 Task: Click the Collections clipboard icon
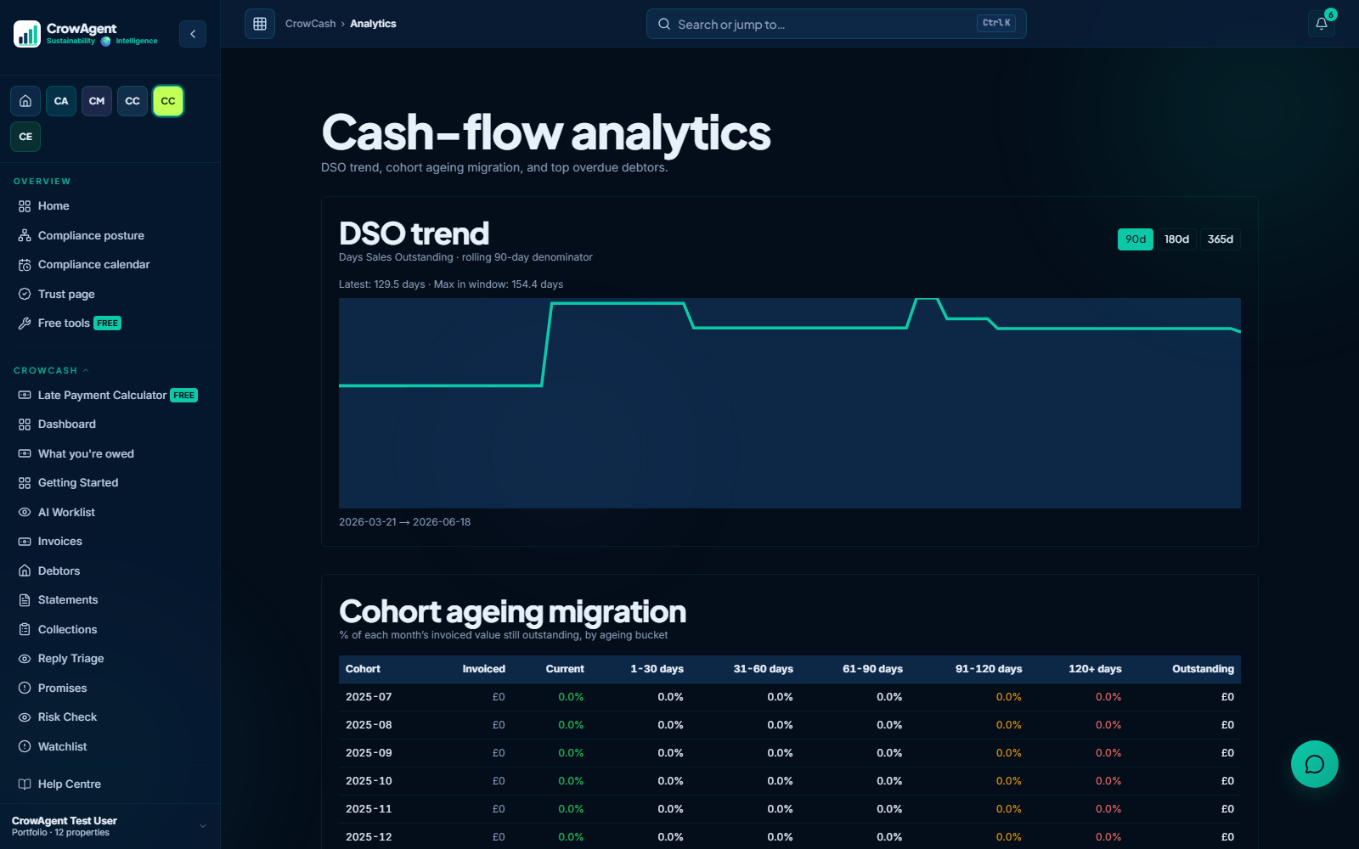coord(25,629)
